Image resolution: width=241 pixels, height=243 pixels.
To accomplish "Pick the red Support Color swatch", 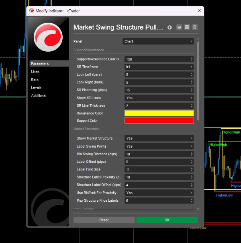I will [159, 121].
